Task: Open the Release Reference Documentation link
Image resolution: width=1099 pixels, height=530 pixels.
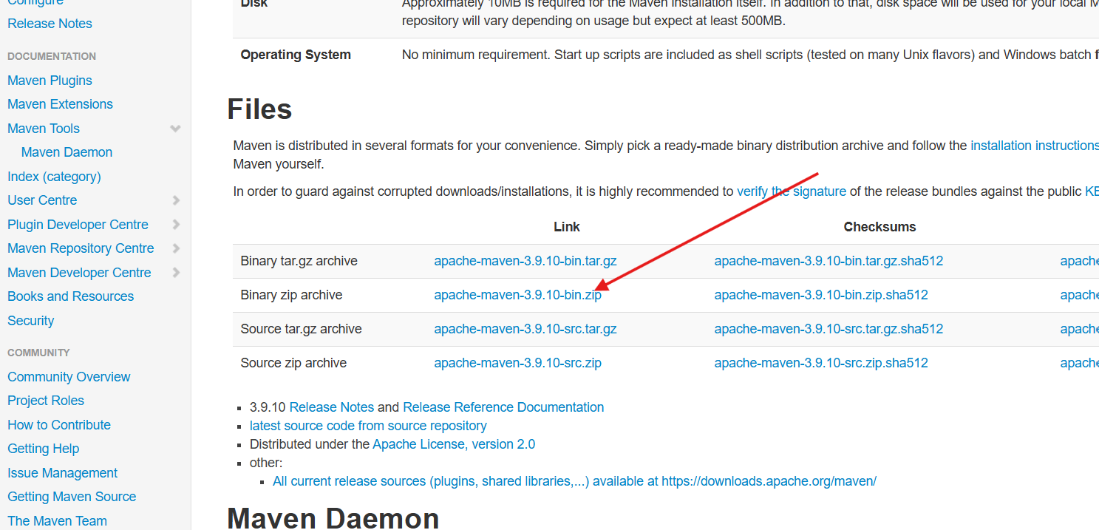Action: [x=503, y=407]
